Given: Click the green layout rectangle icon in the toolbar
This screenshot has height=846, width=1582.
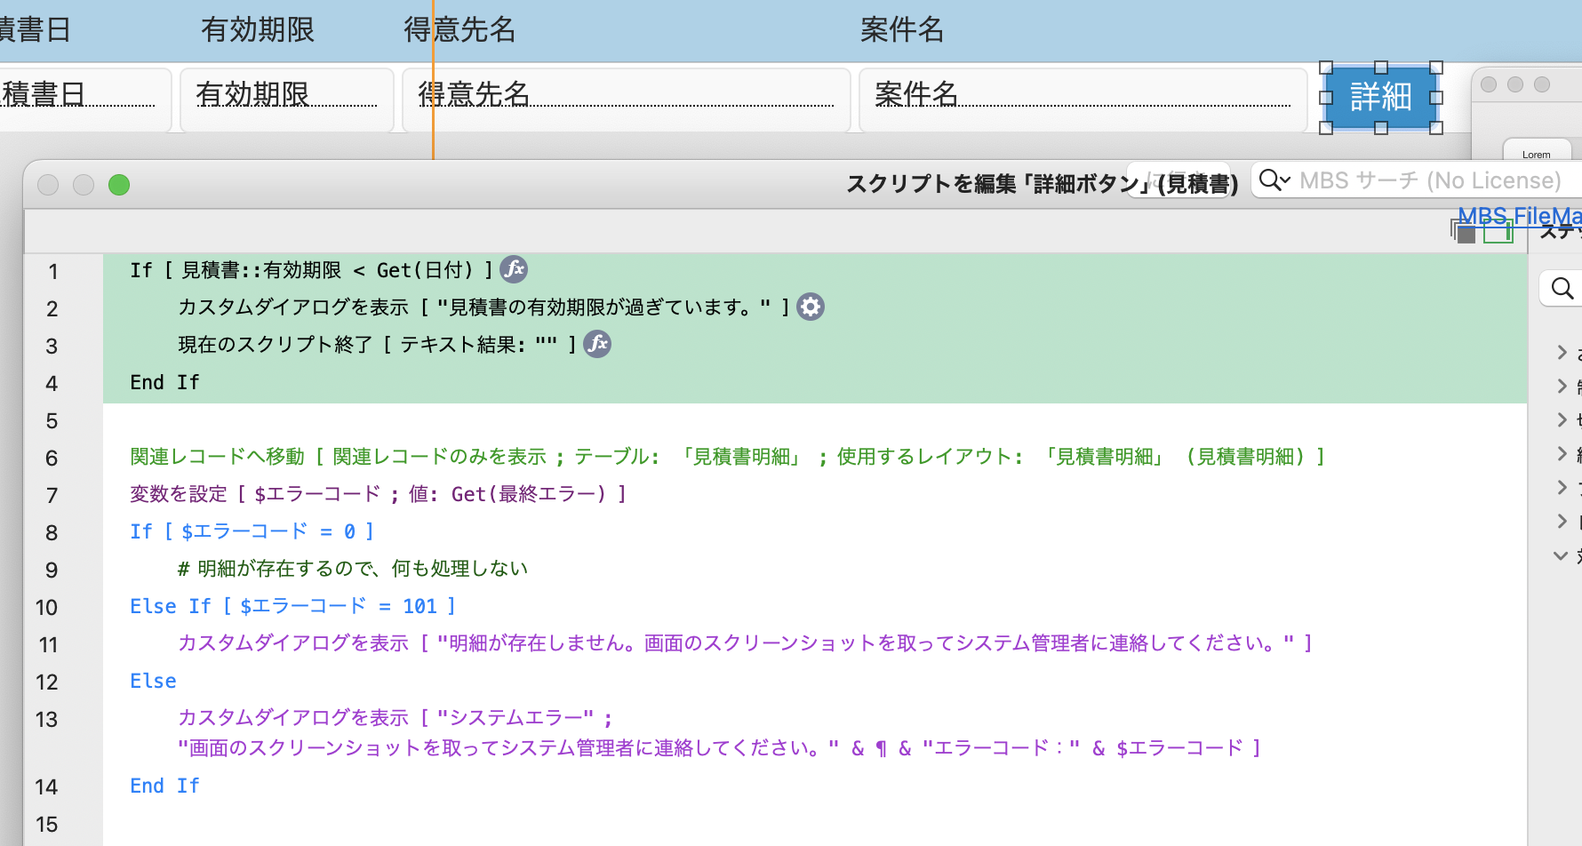Looking at the screenshot, I should 1500,230.
